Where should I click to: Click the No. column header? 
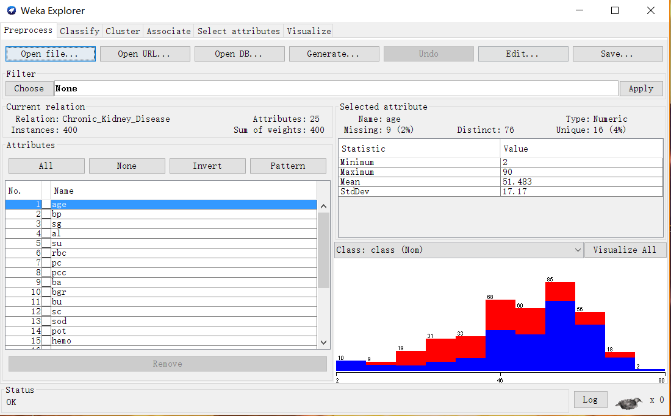[x=23, y=191]
